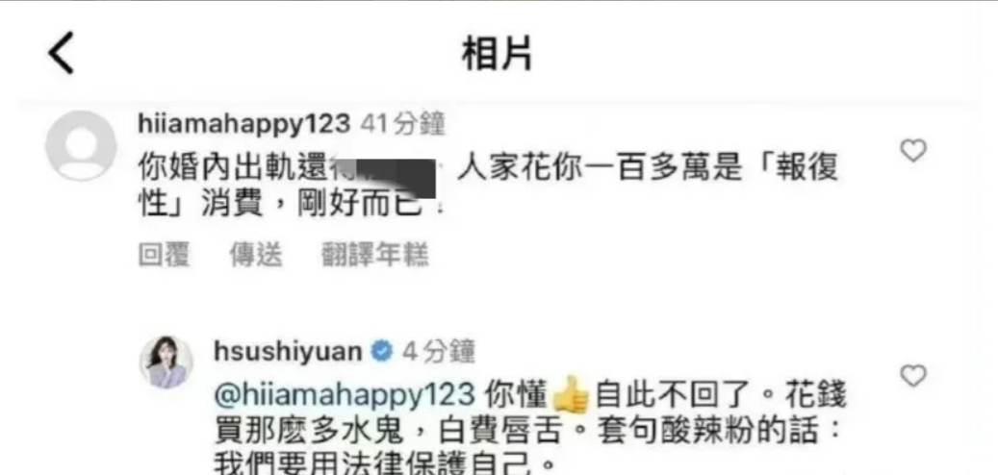Click the dark censored block in the comment

(x=396, y=179)
